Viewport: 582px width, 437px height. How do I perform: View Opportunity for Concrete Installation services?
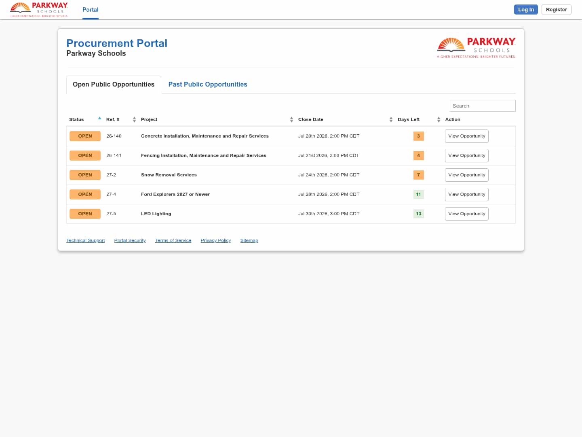(466, 136)
